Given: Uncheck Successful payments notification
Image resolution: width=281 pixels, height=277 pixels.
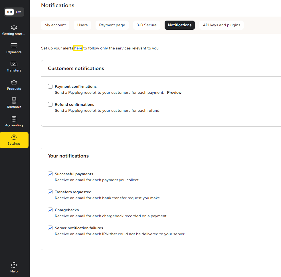Looking at the screenshot, I should (50, 174).
